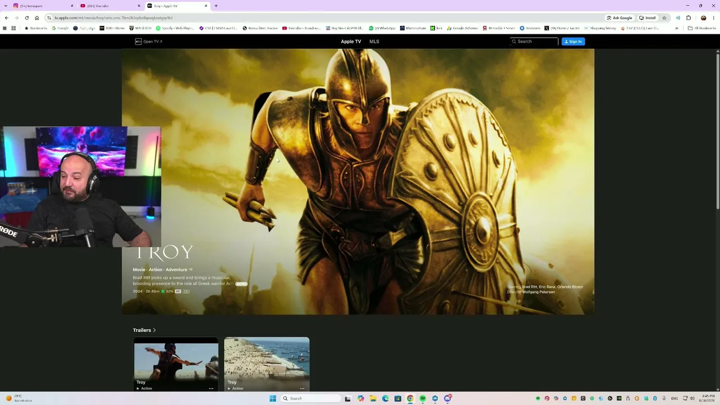Click the Windows taskbar search box
This screenshot has height=405, width=720.
(311, 398)
